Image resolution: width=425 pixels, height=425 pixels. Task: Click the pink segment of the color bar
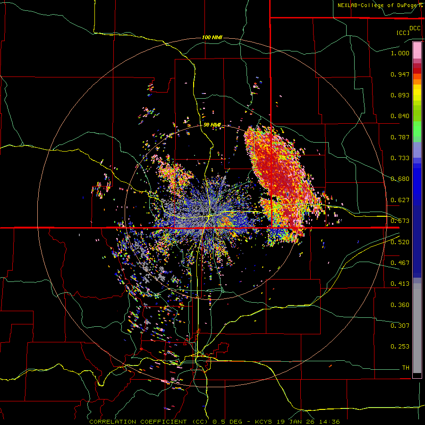pyautogui.click(x=417, y=50)
